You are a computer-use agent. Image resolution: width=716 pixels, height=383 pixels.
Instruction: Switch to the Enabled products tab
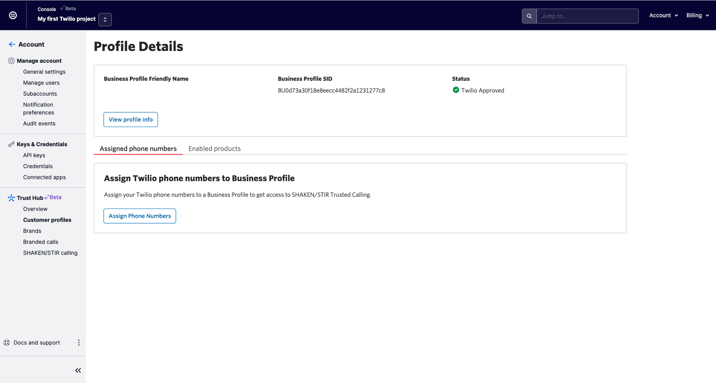coord(214,149)
